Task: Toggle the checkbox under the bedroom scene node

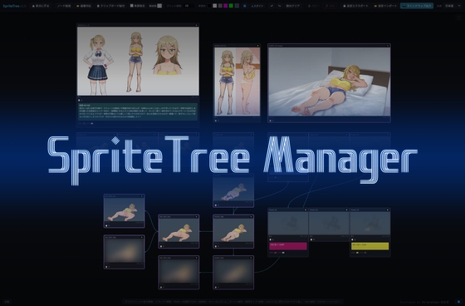Action: point(270,121)
